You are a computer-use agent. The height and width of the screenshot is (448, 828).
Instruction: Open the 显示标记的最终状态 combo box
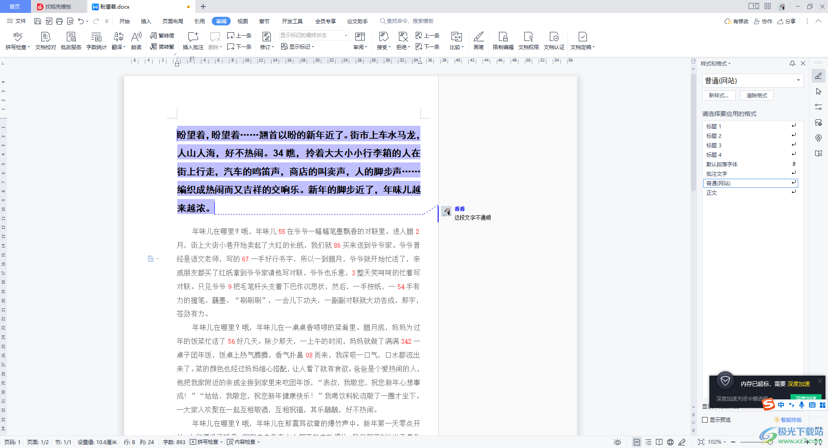[314, 35]
